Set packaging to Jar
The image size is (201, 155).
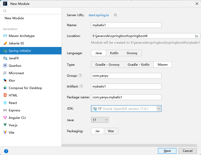point(97,131)
